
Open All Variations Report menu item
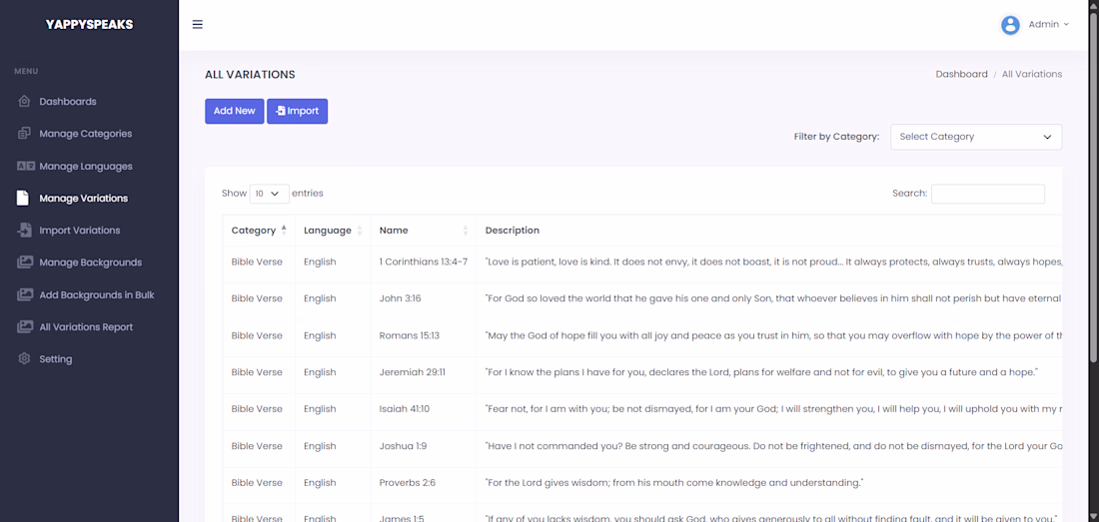tap(86, 326)
